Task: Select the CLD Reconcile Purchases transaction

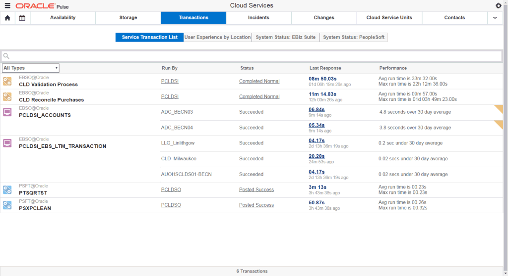Action: (x=51, y=100)
